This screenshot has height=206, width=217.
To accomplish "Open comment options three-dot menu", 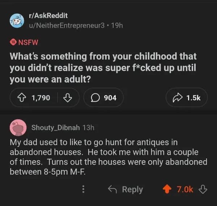I will [84, 189].
